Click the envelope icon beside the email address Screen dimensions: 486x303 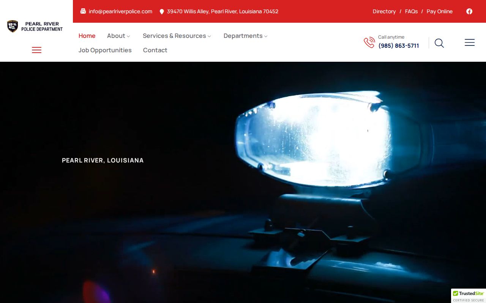(x=83, y=11)
